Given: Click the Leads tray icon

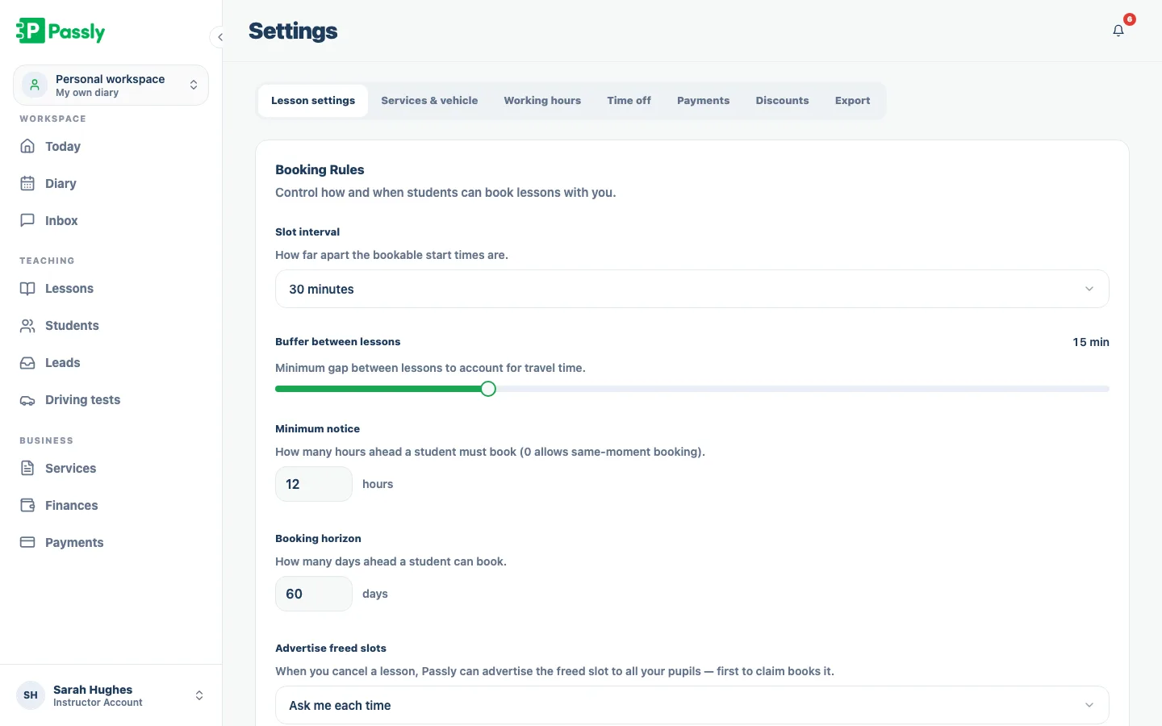Looking at the screenshot, I should 27,362.
